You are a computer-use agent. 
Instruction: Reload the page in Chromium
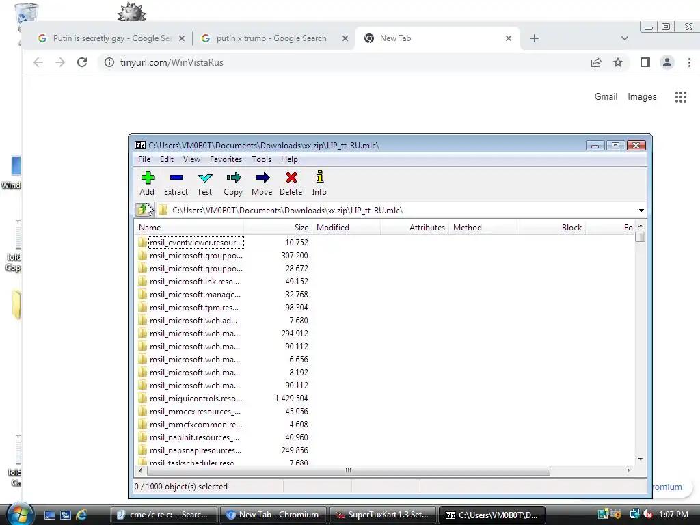82,62
